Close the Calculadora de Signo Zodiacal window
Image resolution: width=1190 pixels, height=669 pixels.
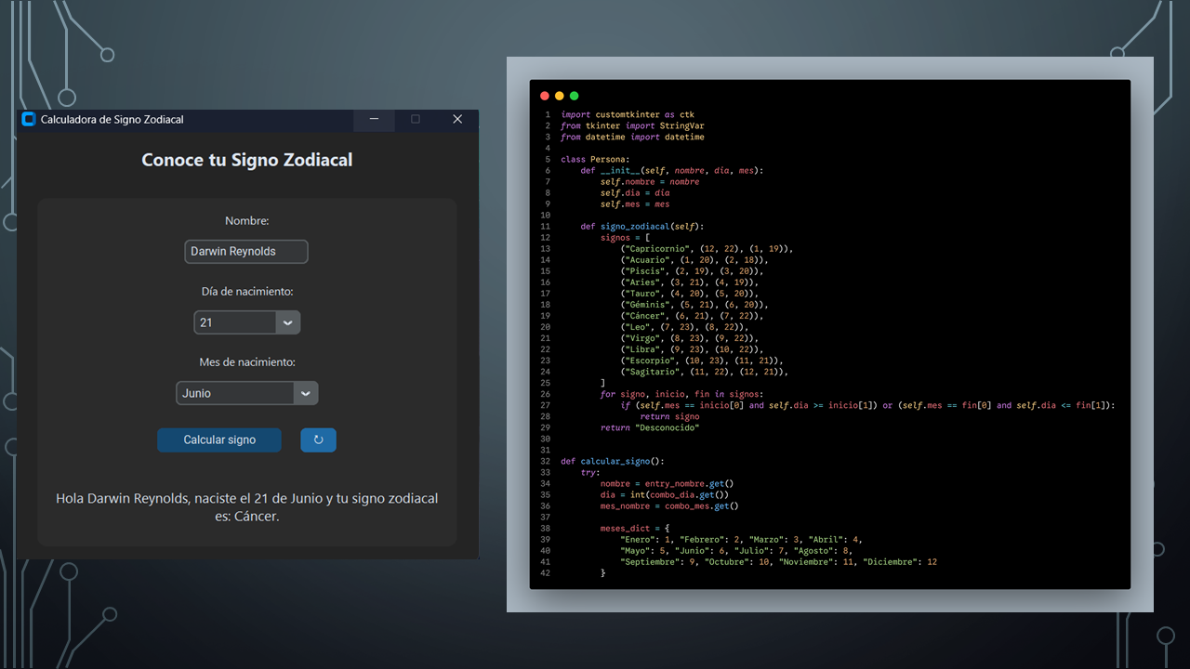point(457,119)
